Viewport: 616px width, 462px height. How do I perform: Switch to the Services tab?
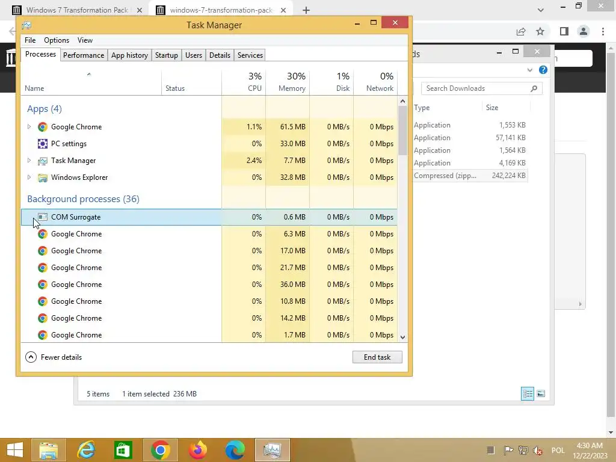tap(250, 55)
